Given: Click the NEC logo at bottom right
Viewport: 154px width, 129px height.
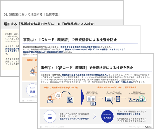Looking at the screenshot, I should point(148,127).
